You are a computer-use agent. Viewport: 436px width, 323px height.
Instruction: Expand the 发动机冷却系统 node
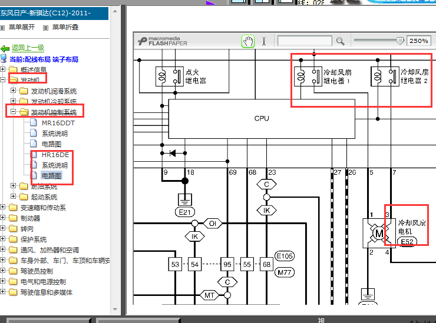pyautogui.click(x=13, y=101)
